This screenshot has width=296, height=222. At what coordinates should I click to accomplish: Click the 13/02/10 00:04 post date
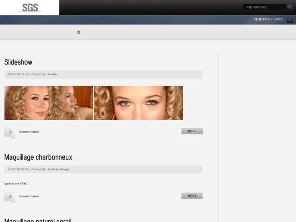(x=18, y=169)
